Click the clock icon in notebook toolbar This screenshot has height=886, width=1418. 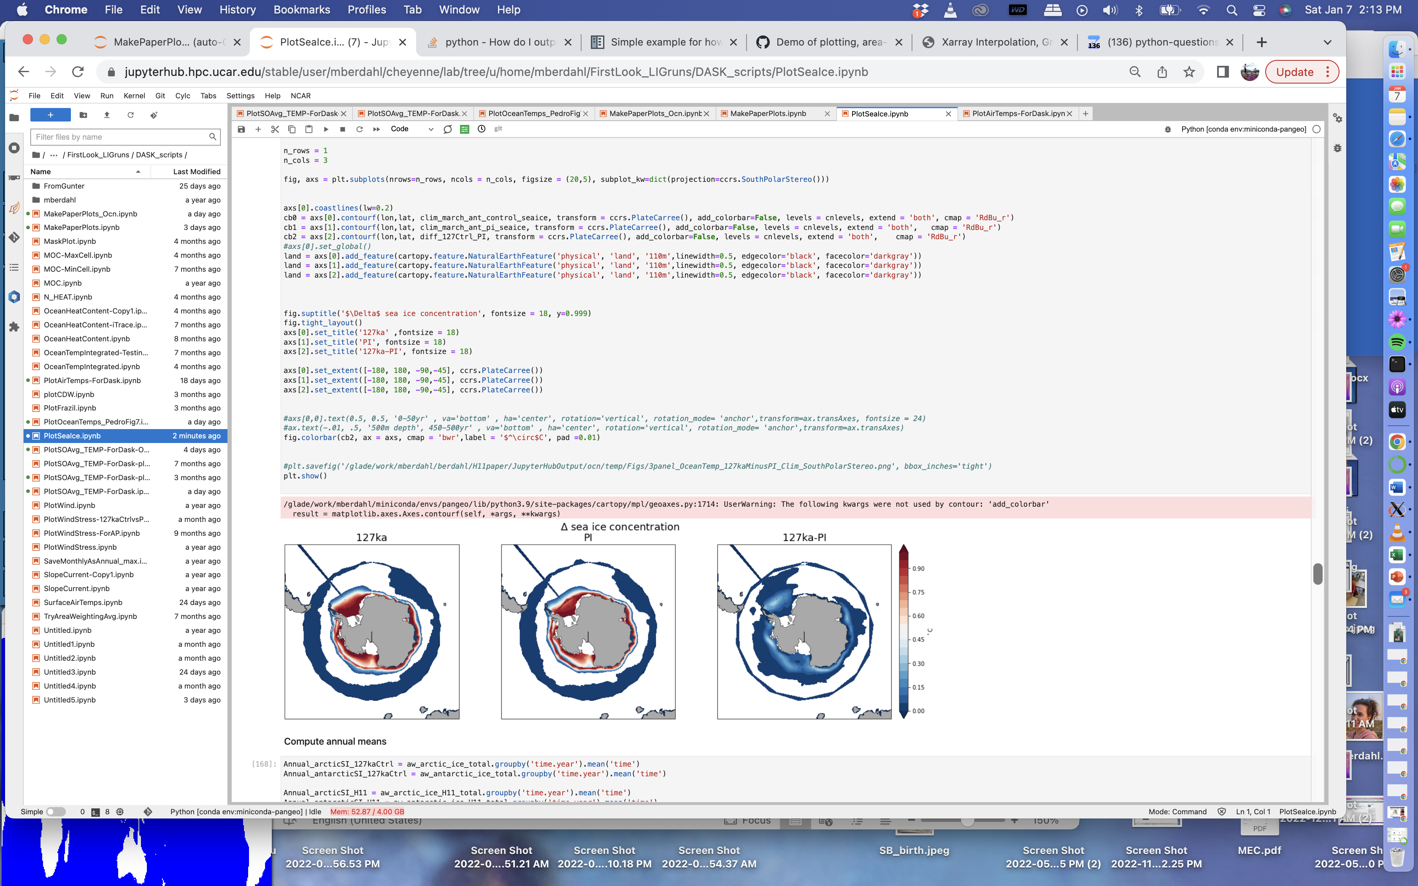482,129
